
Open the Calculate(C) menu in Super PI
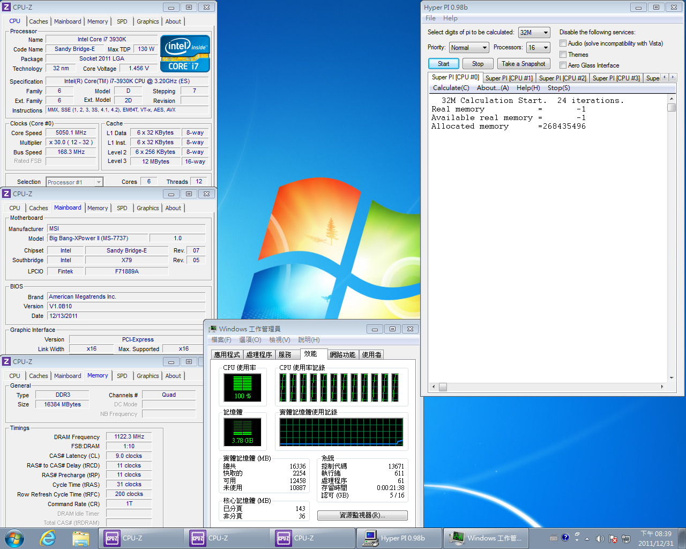pos(451,88)
